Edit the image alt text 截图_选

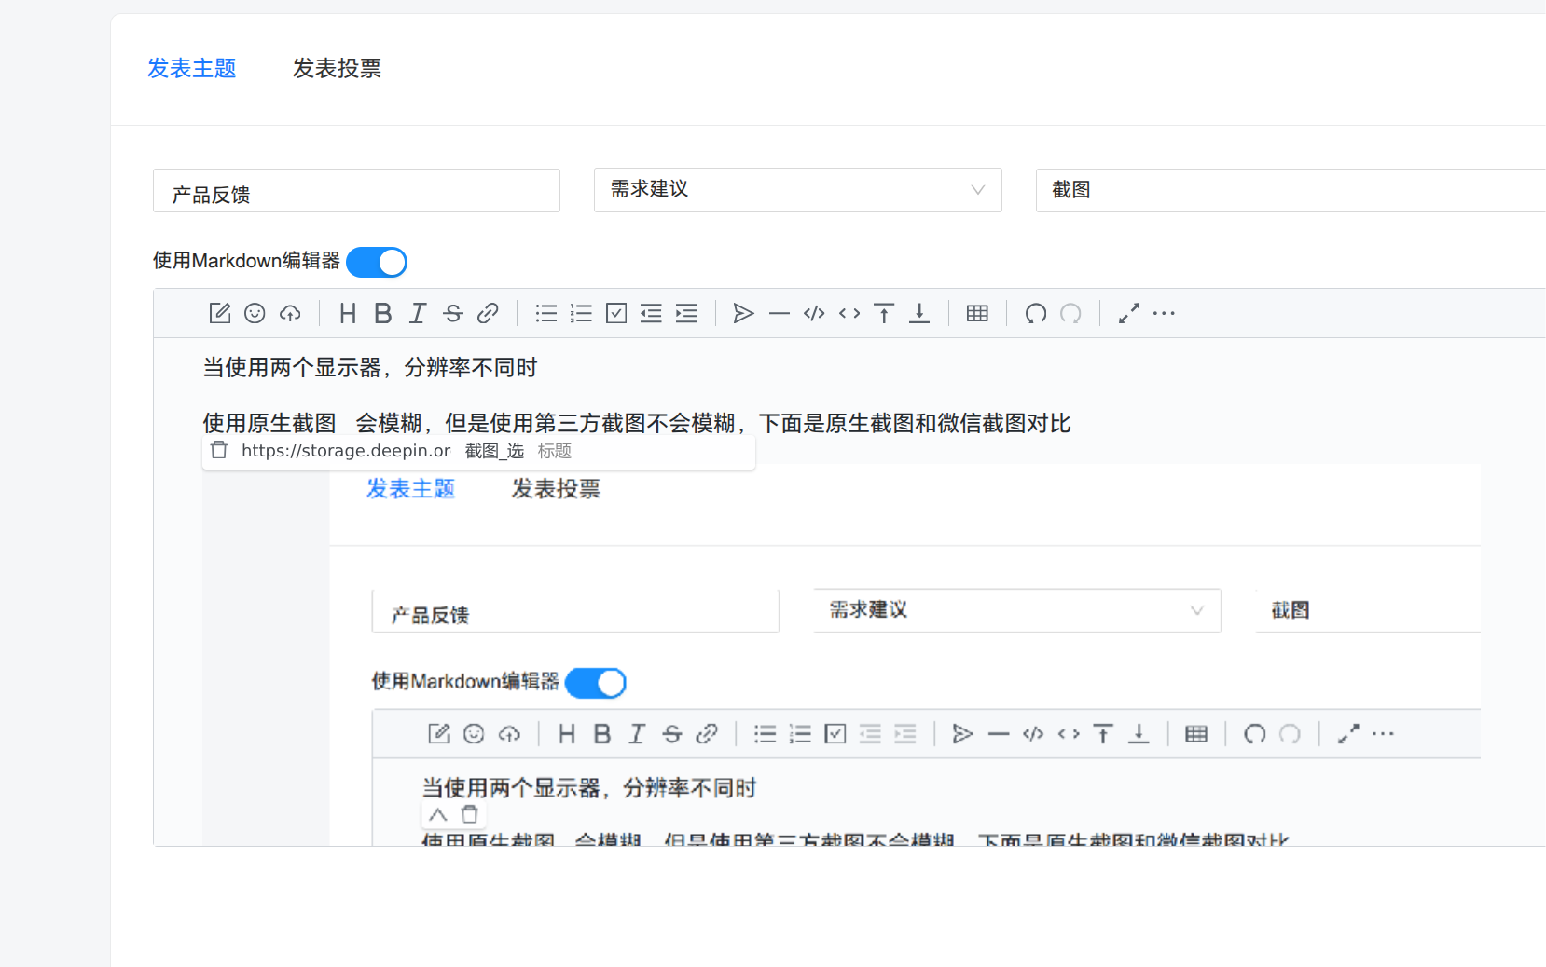pos(494,451)
